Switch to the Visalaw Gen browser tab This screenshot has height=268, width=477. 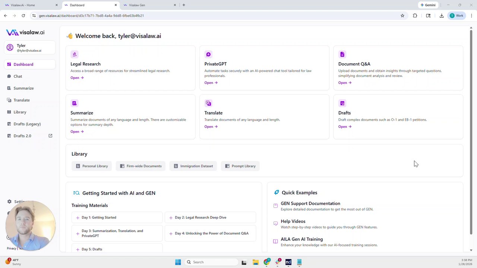[x=149, y=5]
